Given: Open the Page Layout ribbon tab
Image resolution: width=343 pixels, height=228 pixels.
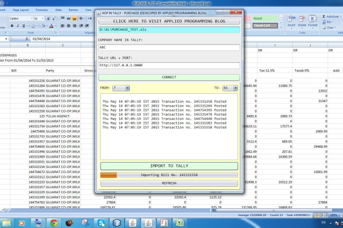Looking at the screenshot, I should click(x=21, y=10).
